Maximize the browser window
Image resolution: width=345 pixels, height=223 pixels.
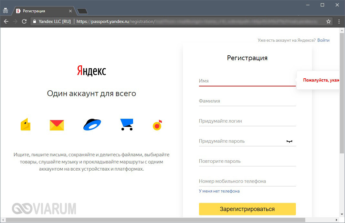point(322,5)
